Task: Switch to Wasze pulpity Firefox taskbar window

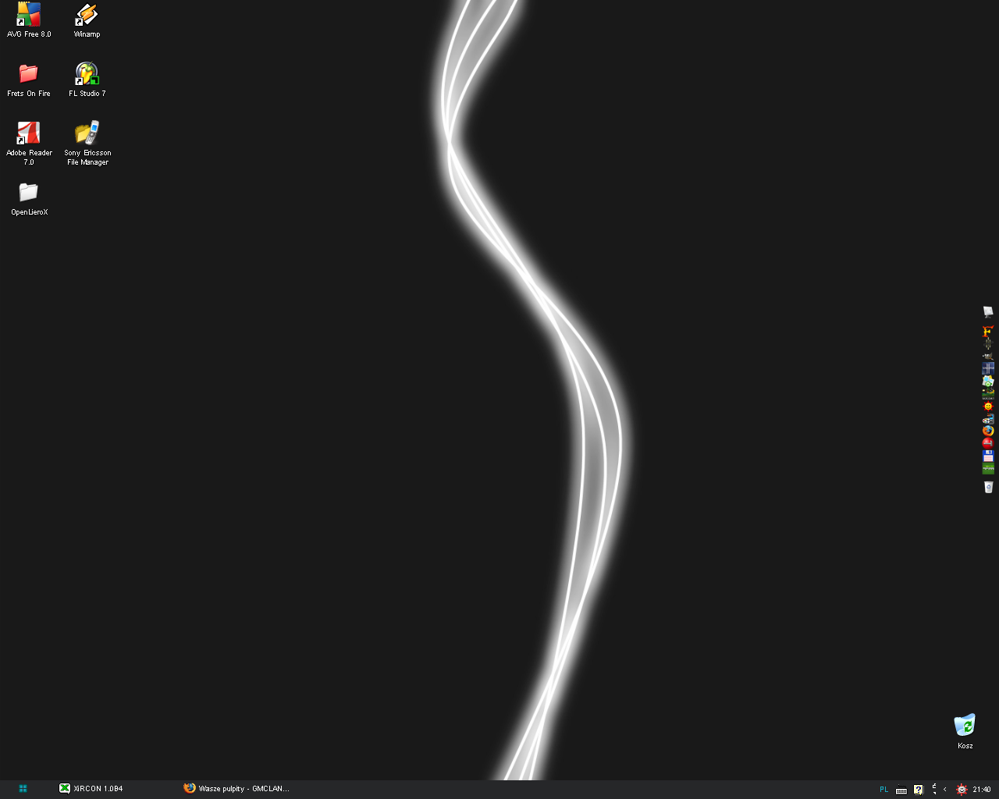Action: click(236, 789)
